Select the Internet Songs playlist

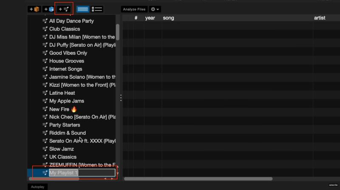pos(66,69)
